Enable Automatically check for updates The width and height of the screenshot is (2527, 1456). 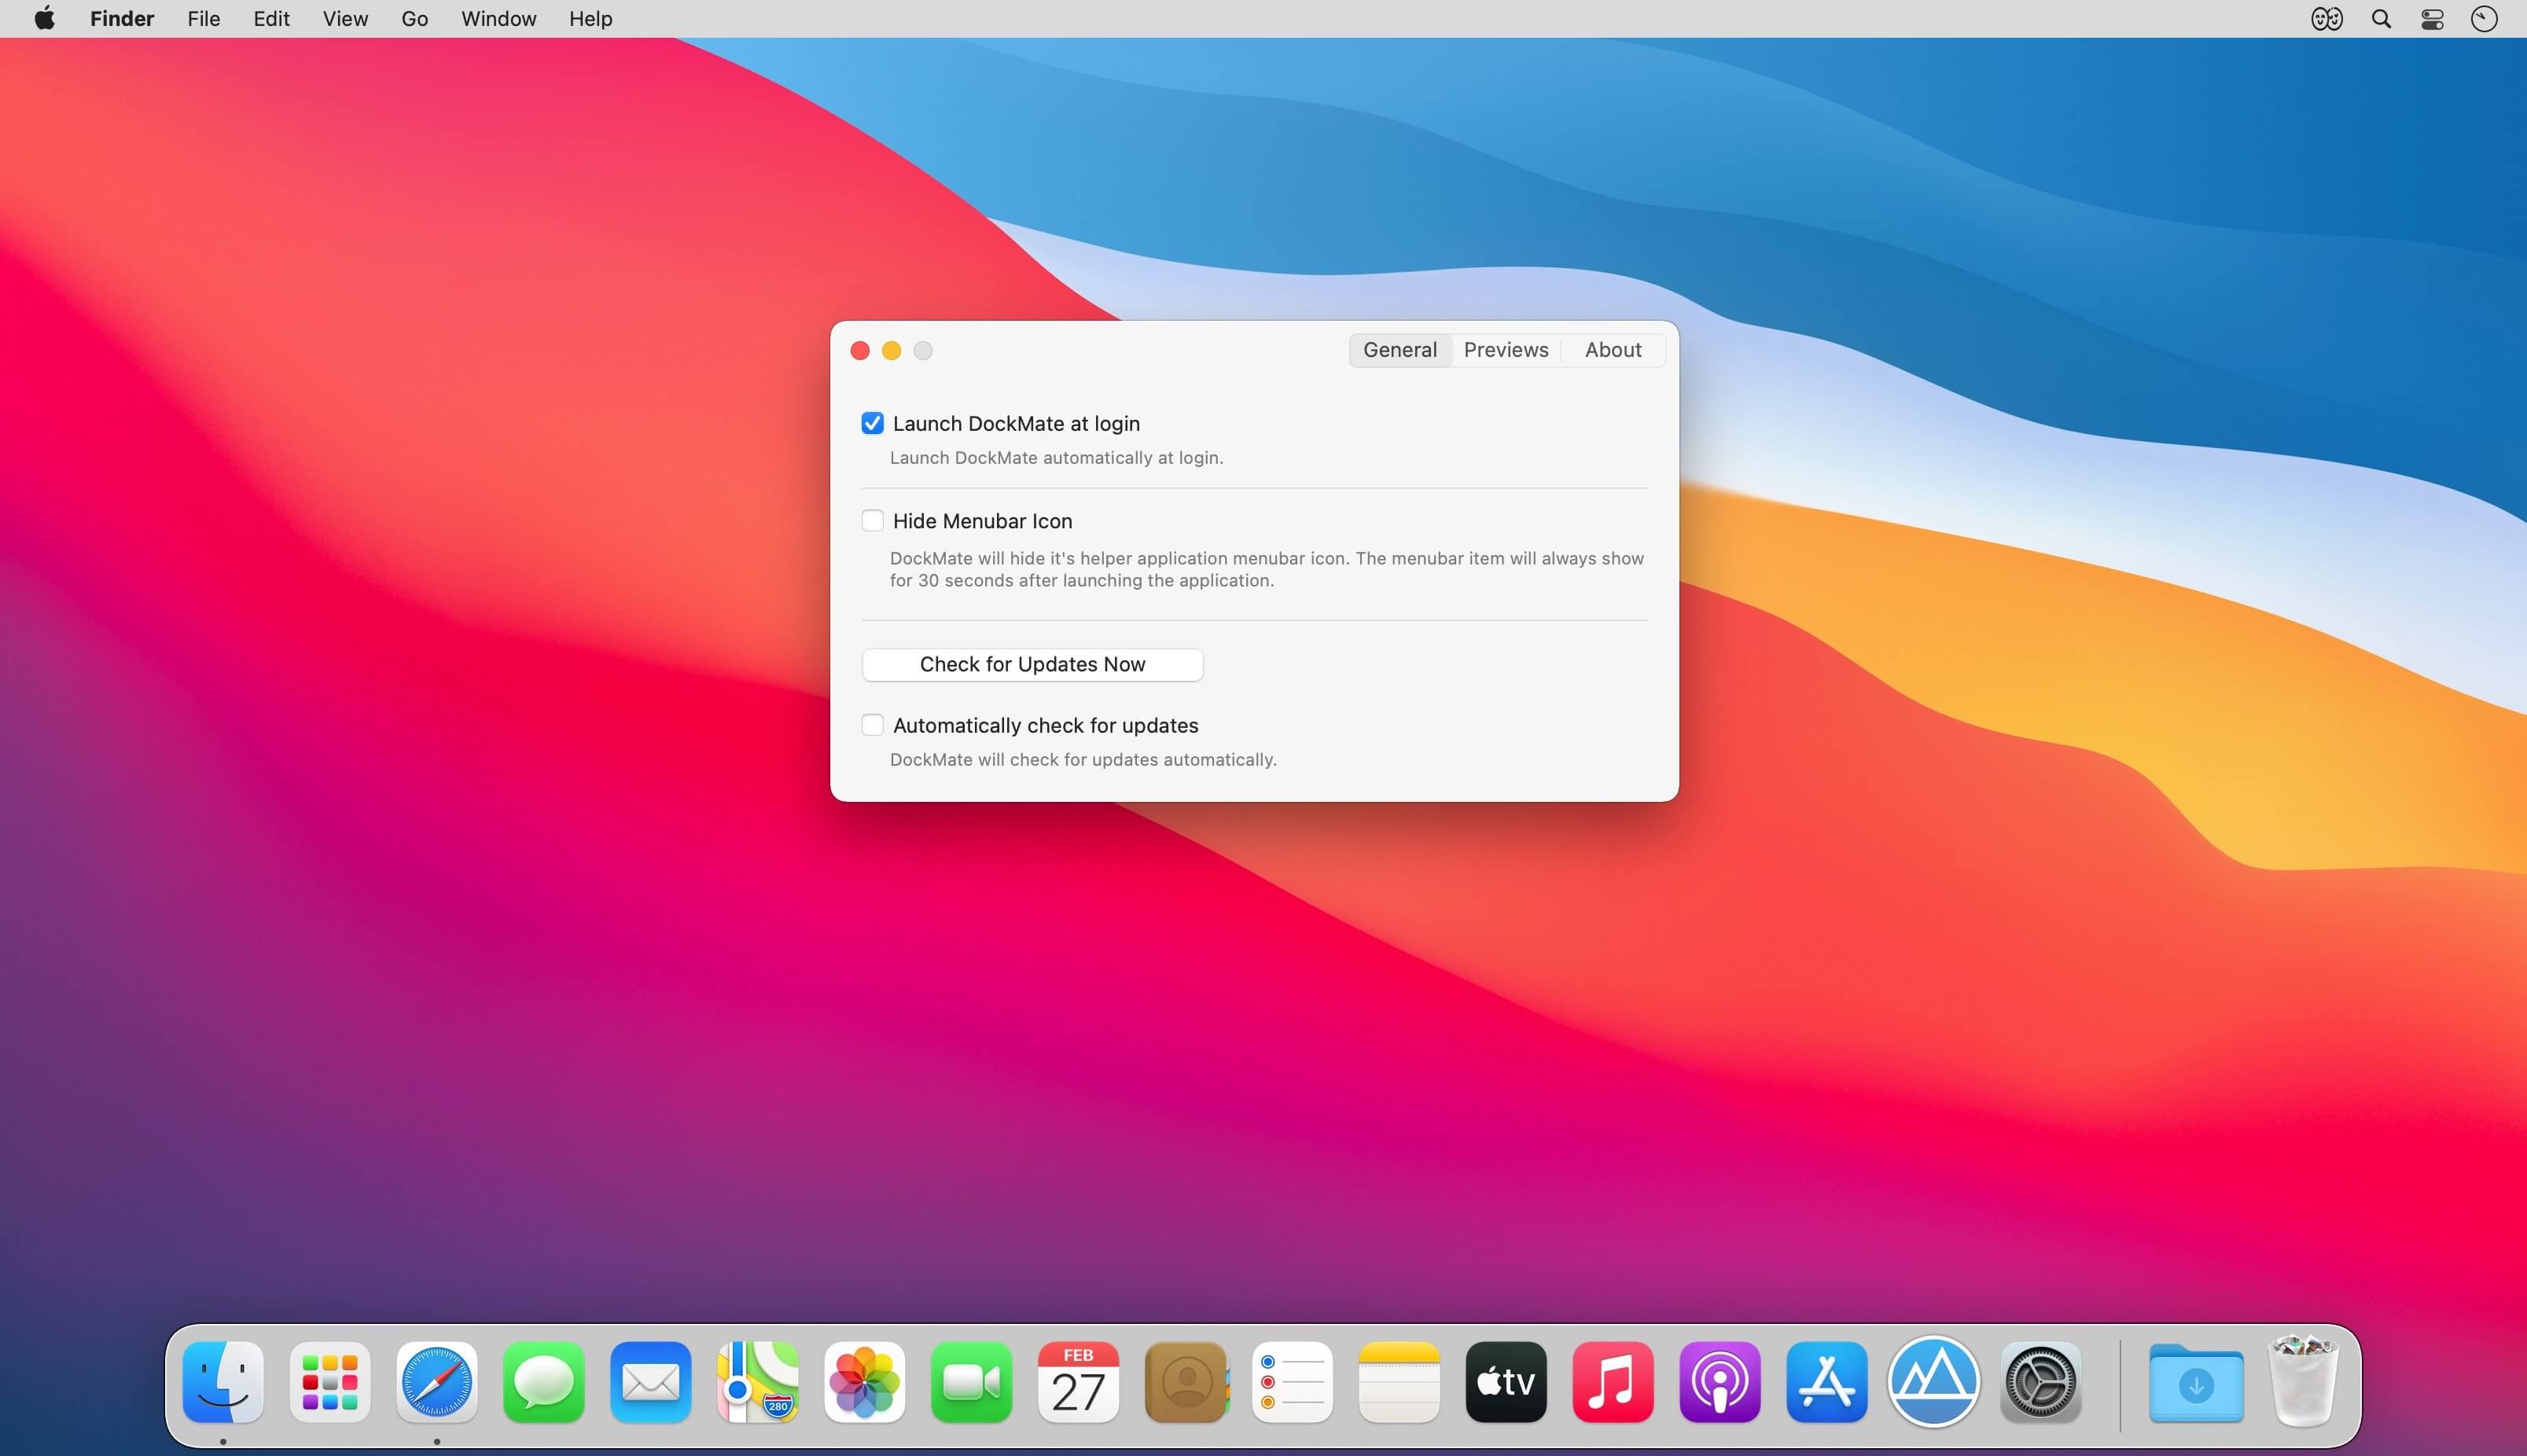coord(871,723)
